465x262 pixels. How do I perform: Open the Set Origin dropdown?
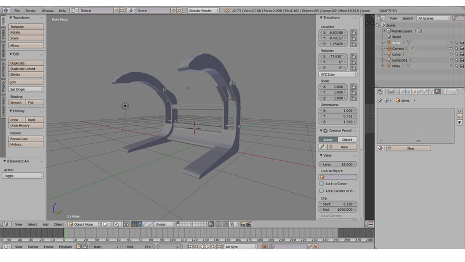26,89
